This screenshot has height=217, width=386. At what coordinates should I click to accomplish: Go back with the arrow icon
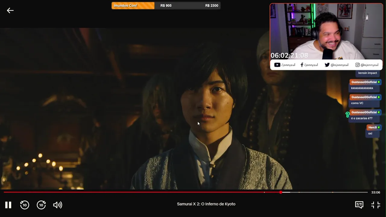pos(10,11)
